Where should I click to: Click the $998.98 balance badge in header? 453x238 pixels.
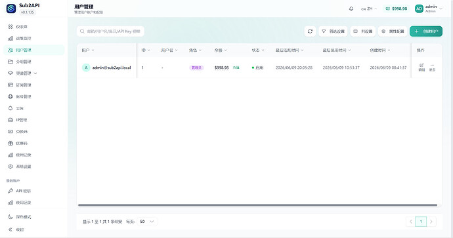[x=397, y=9]
